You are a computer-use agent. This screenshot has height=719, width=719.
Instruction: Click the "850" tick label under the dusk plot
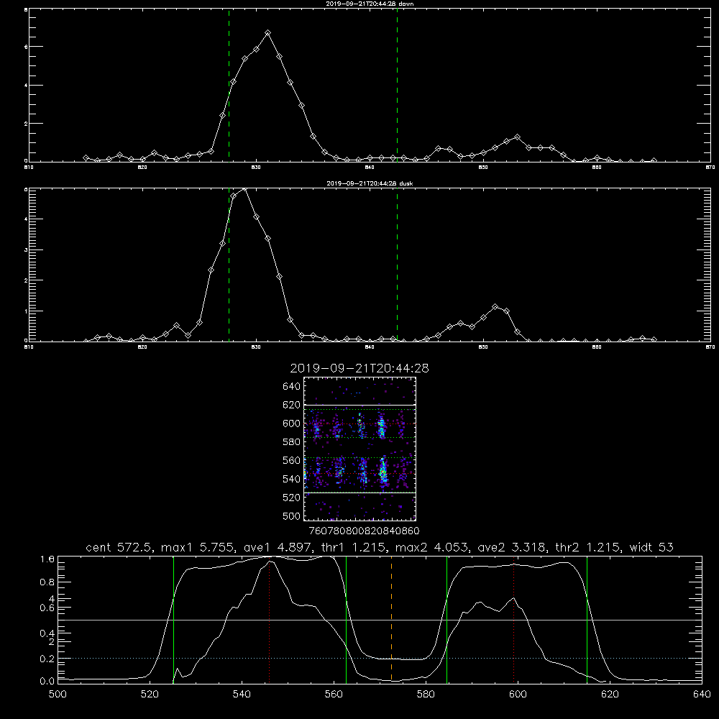[x=483, y=347]
